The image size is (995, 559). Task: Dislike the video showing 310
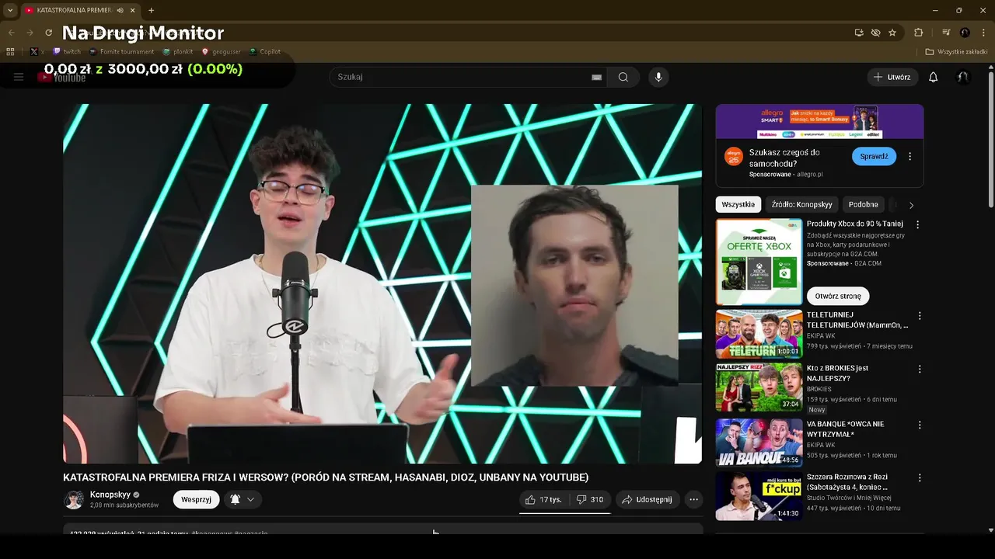(x=589, y=499)
